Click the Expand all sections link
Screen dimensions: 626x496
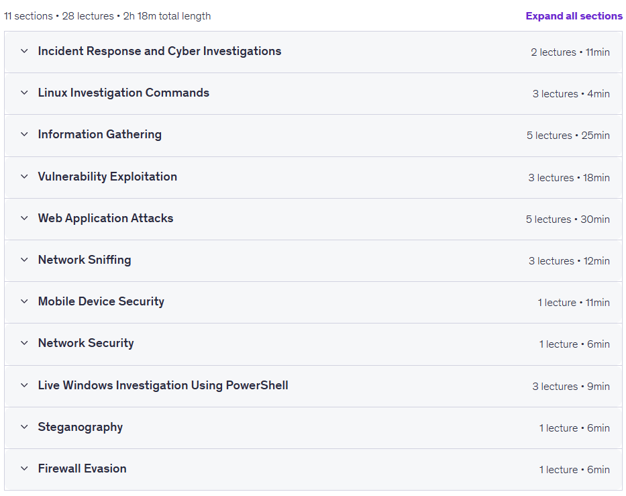[x=574, y=16]
